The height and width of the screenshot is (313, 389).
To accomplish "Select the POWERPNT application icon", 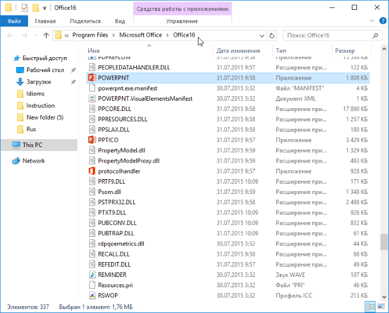I will coord(92,78).
